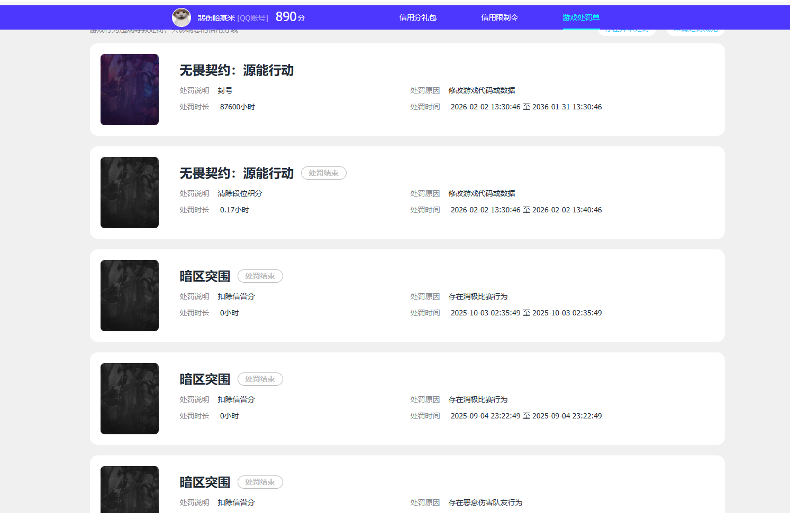The image size is (790, 513).
Task: Open the right rules button at top right
Action: (x=695, y=30)
